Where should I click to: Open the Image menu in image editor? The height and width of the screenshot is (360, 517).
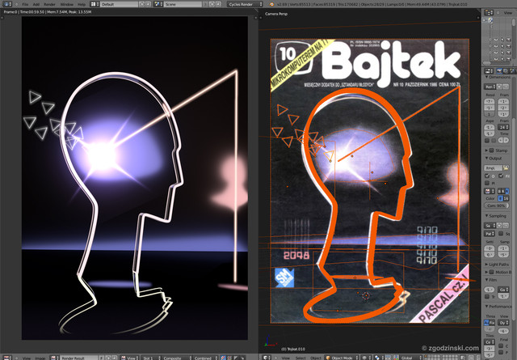(x=40, y=358)
